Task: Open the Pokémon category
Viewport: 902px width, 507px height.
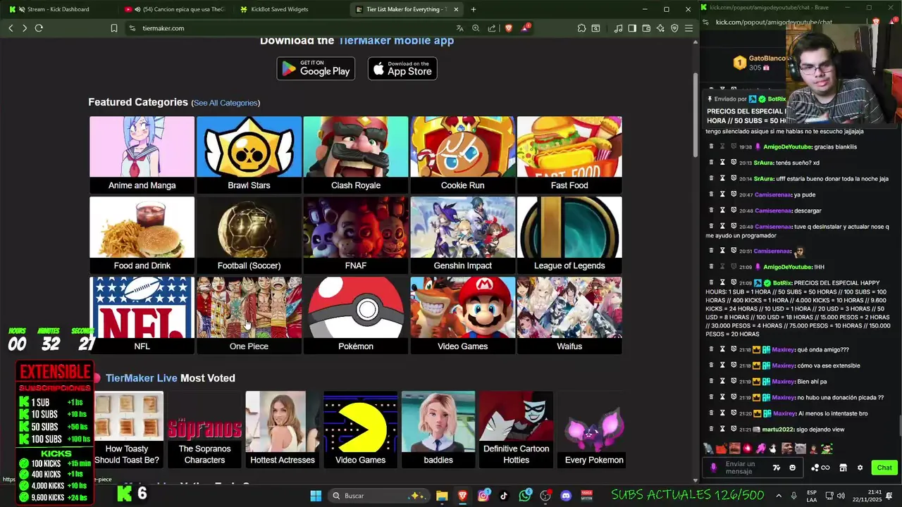Action: pos(356,315)
